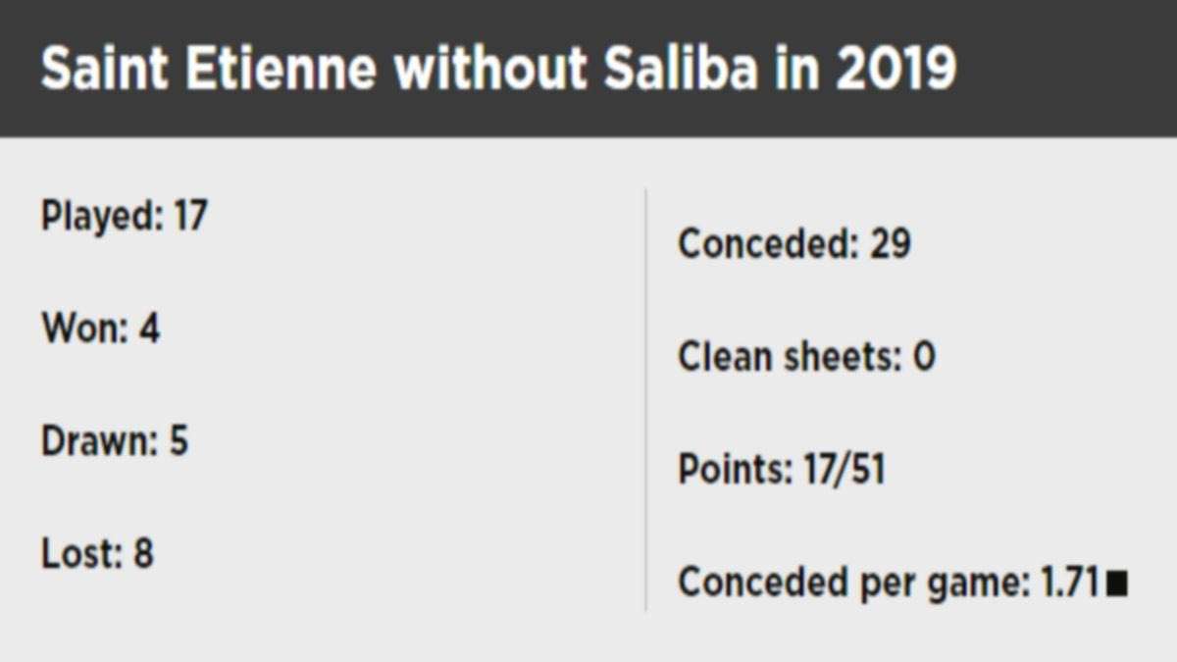Click the Clean sheets label
Viewport: 1177px width, 662px height.
[x=790, y=357]
